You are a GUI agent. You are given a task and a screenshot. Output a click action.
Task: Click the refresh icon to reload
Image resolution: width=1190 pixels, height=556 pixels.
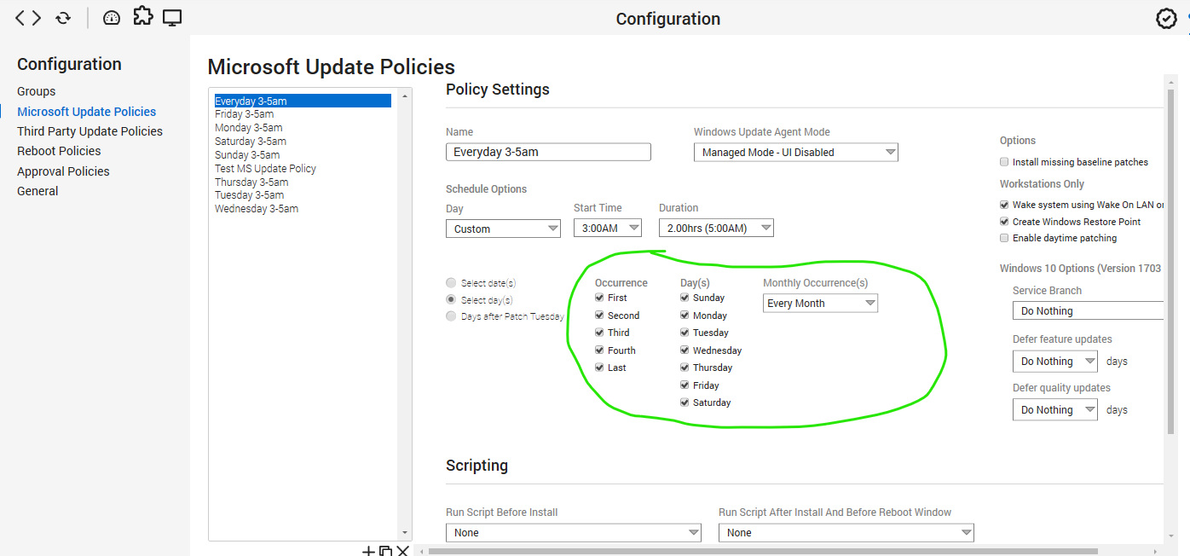click(x=62, y=17)
